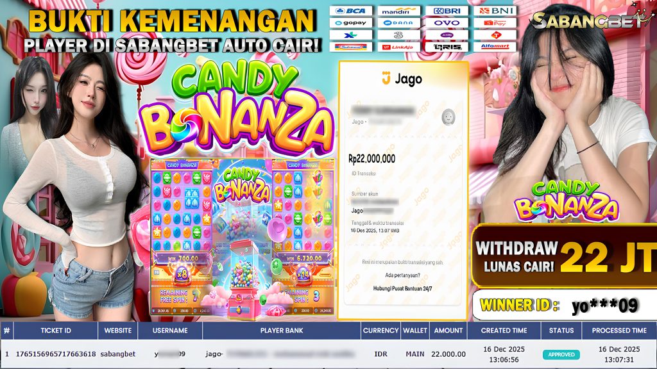
Task: Click the profile avatar in Jago receipt
Action: [x=448, y=117]
